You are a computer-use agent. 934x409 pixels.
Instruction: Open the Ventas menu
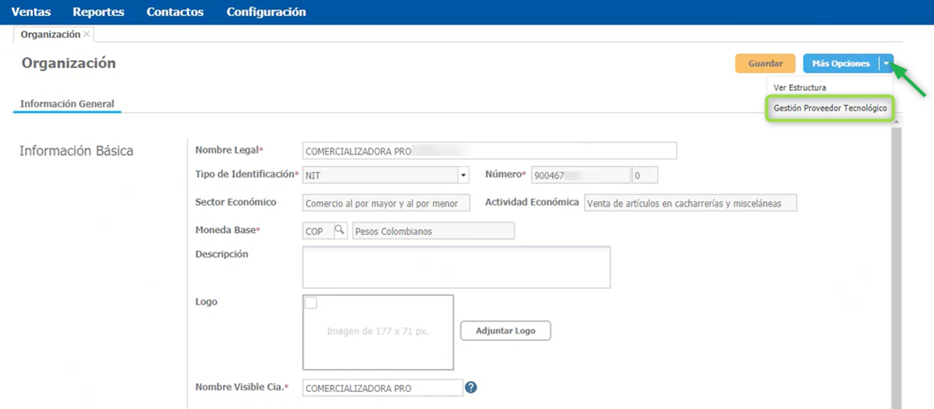click(31, 12)
